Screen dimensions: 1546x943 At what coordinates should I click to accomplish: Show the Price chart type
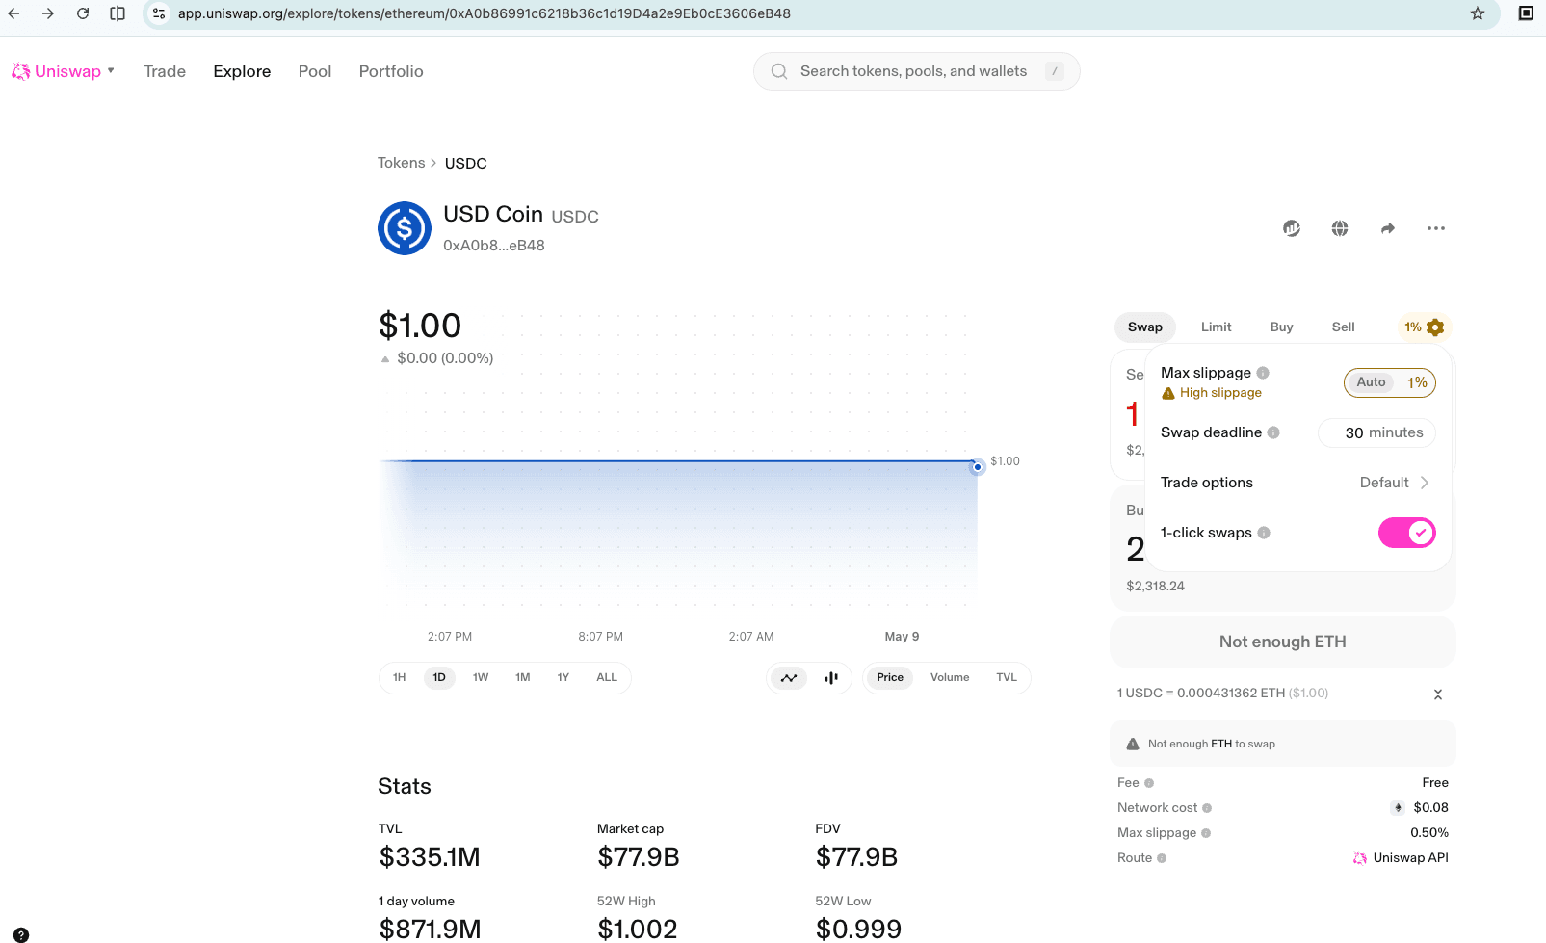[890, 678]
